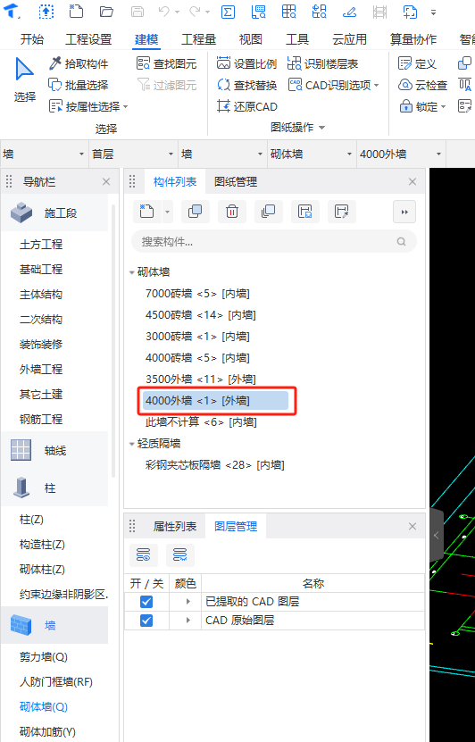Open the 锁定 dropdown arrow

[443, 107]
